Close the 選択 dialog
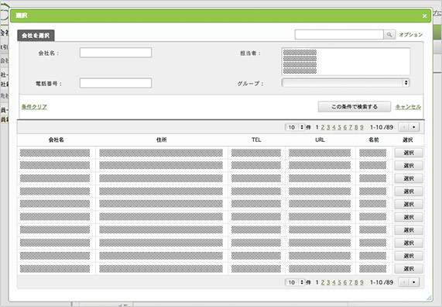The width and height of the screenshot is (442, 307). (x=424, y=16)
